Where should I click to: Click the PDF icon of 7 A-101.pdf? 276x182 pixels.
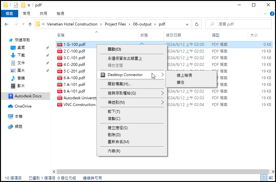pos(60,85)
